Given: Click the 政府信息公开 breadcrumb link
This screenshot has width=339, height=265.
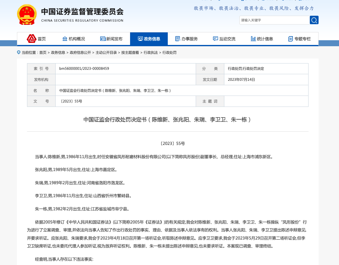Looking at the screenshot, I should pos(80,52).
